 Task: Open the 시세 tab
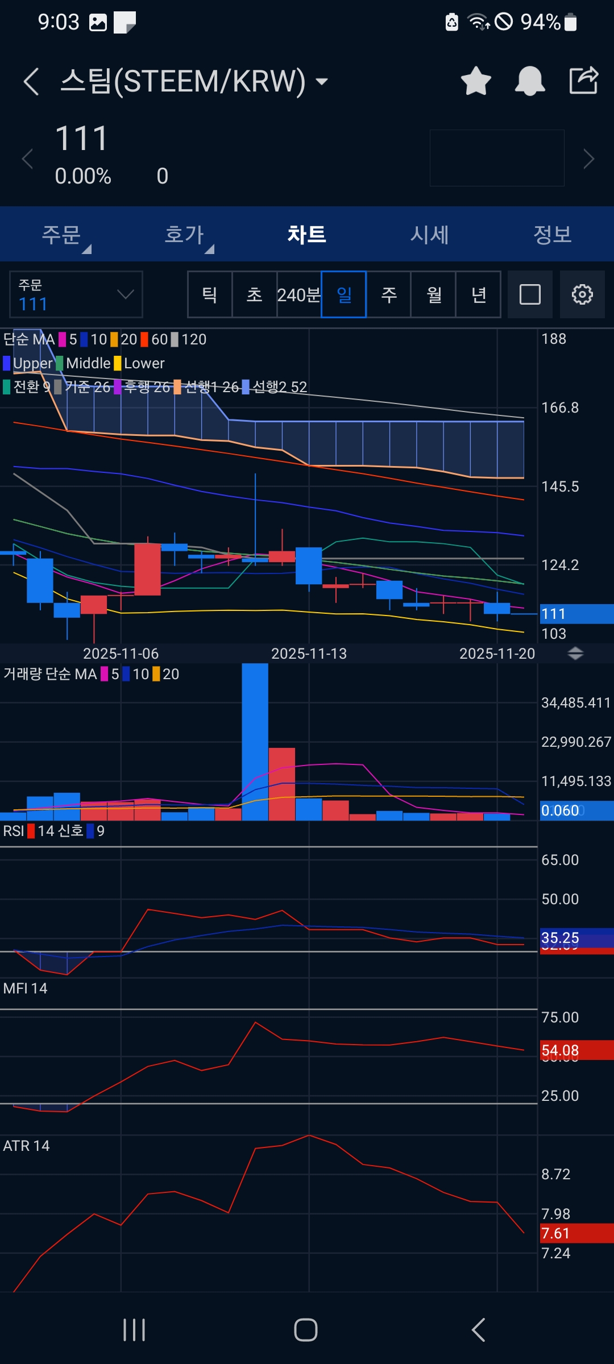[430, 234]
